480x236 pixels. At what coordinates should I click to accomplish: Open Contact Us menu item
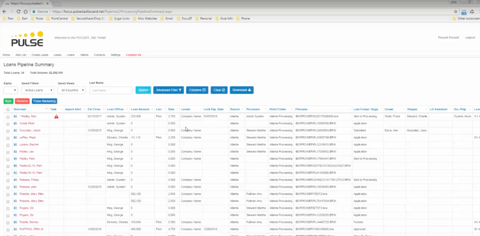(133, 55)
